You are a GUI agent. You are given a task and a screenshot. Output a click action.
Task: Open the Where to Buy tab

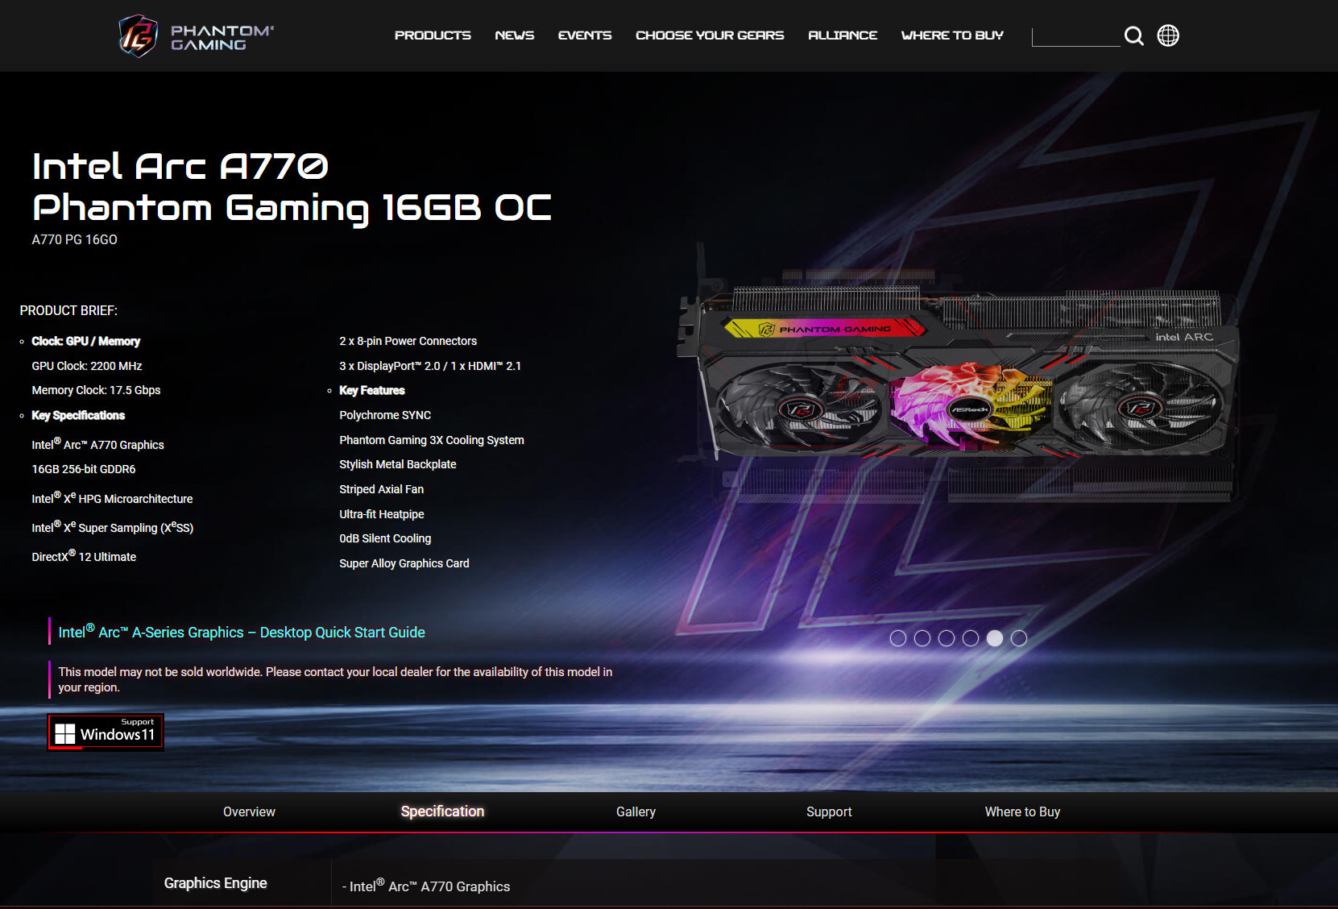pos(1022,811)
